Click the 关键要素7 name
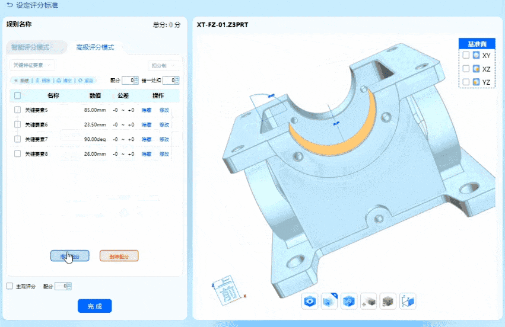The height and width of the screenshot is (327, 505). (x=36, y=139)
